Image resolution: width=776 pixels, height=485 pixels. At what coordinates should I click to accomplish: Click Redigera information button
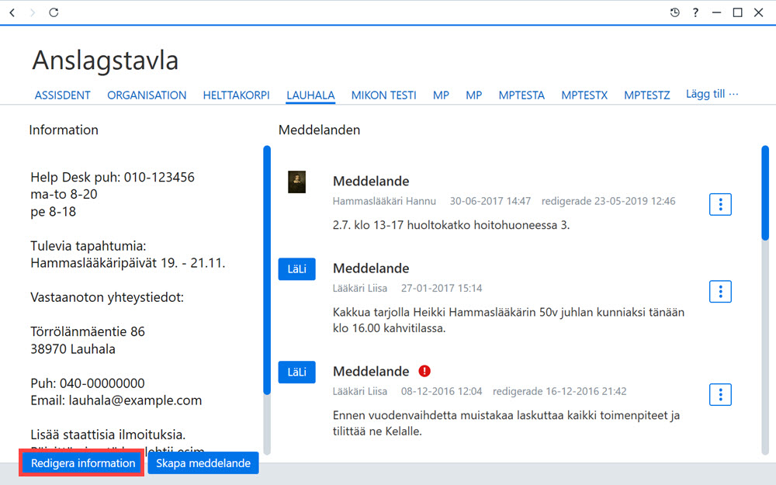tap(83, 463)
